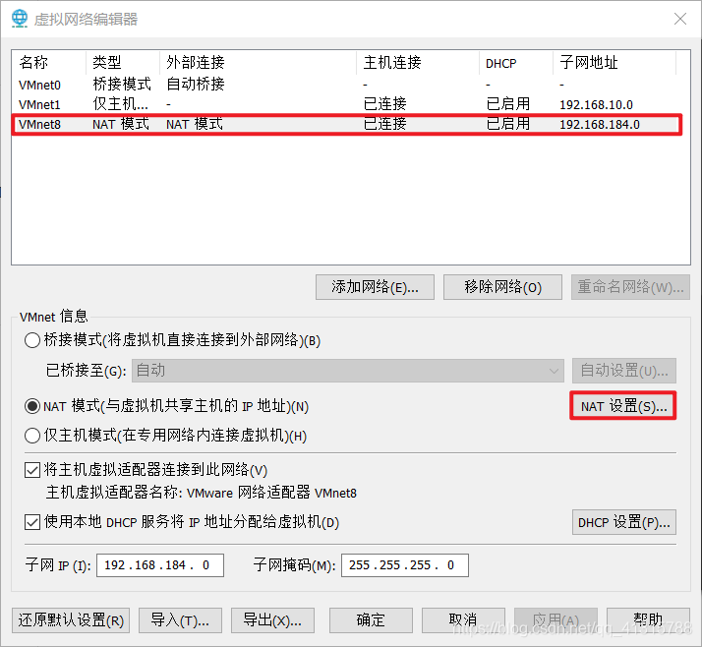Click the 类型 column header
The image size is (702, 647).
tap(123, 63)
